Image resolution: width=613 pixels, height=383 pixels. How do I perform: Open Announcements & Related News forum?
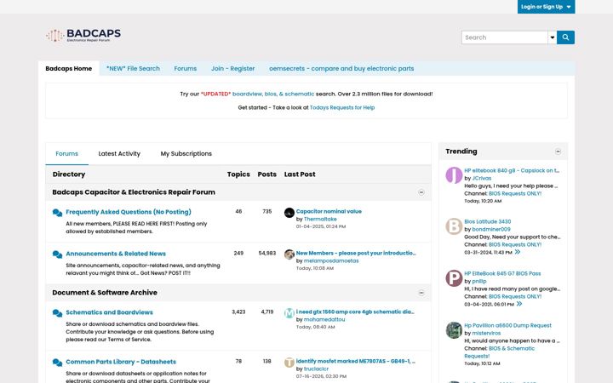[x=116, y=254]
